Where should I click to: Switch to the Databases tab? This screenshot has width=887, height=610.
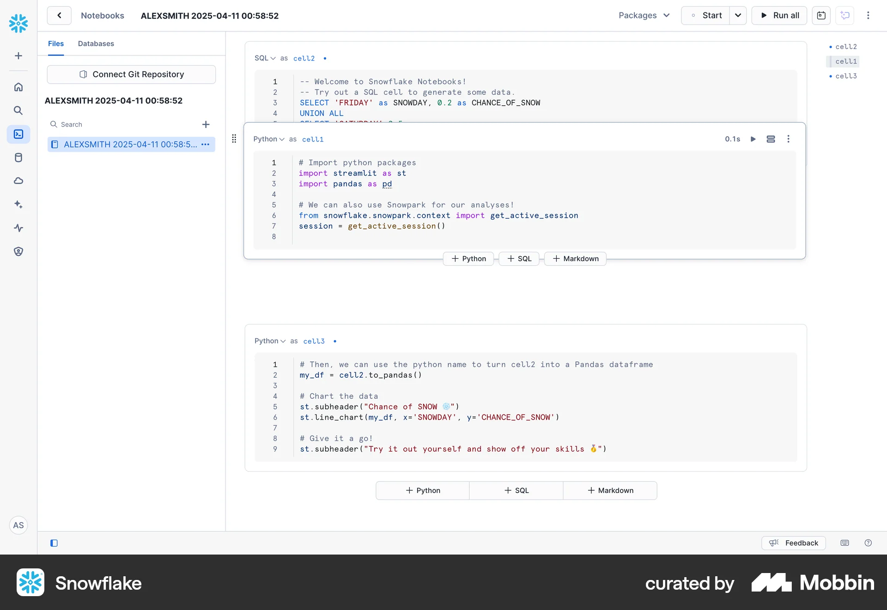click(96, 43)
